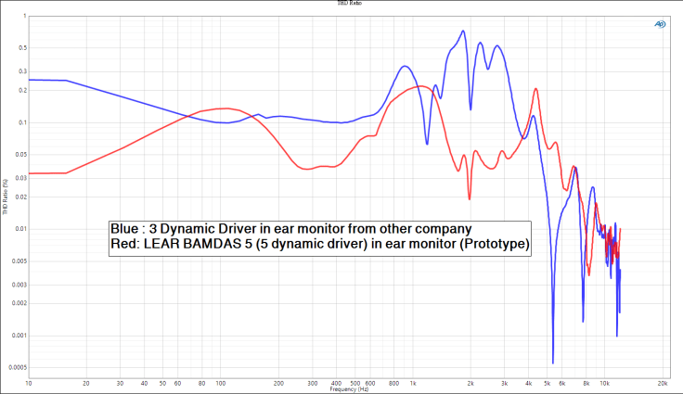Select the Red LEAR BAMDAS 5 legend line
Image resolution: width=683 pixels, height=394 pixels.
pyautogui.click(x=319, y=245)
